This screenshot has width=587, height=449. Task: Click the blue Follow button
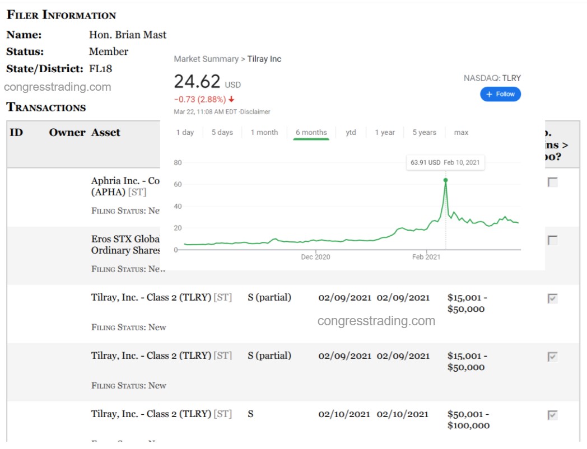[500, 94]
